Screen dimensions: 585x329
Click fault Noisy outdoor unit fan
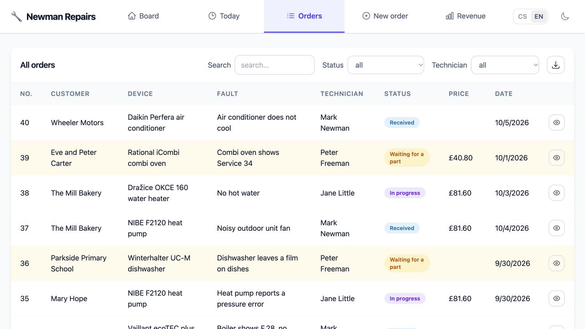pyautogui.click(x=254, y=228)
